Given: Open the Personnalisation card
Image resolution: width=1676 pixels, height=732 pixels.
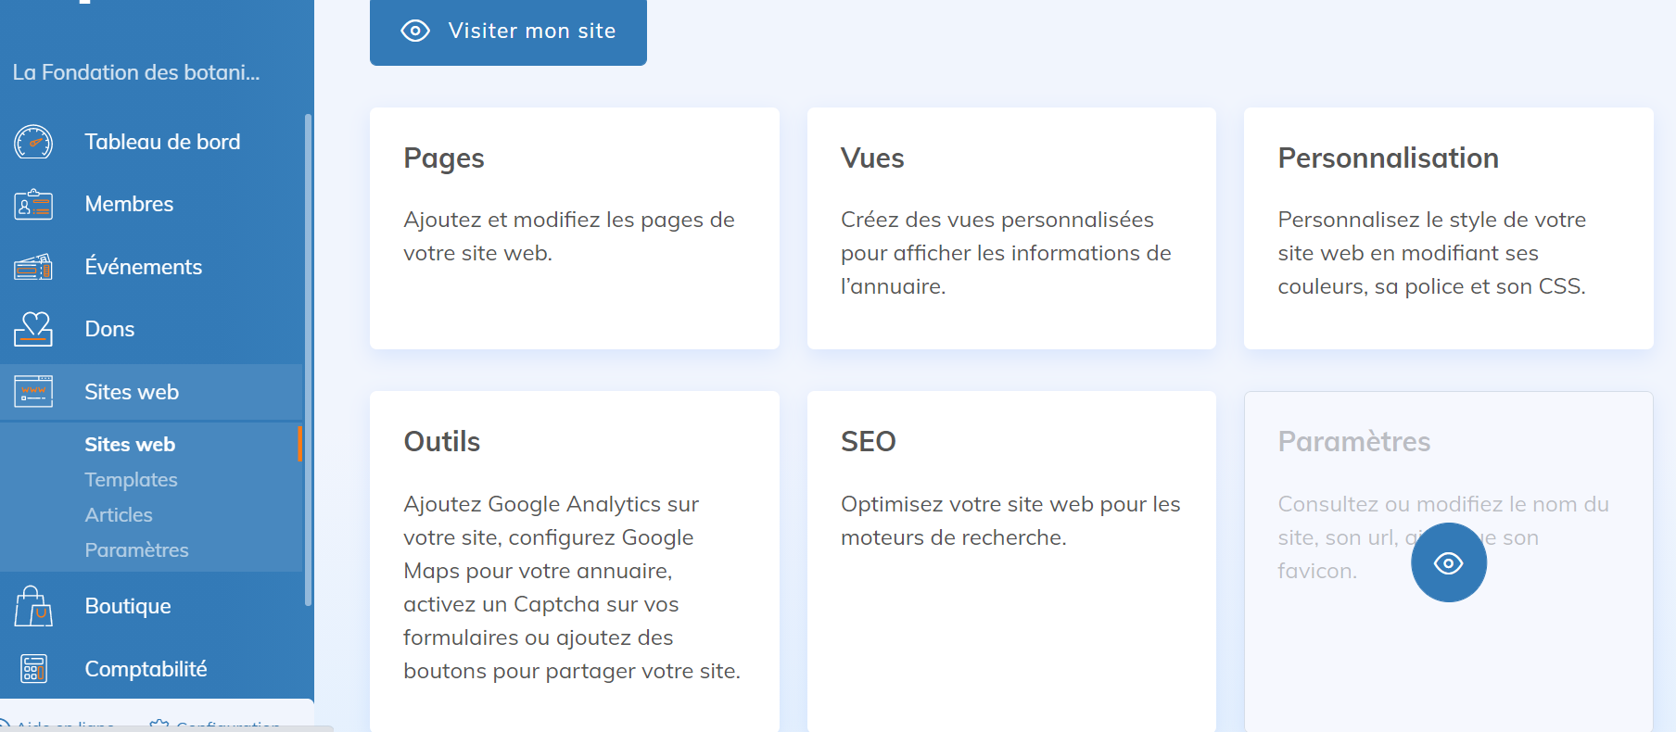Looking at the screenshot, I should tap(1448, 228).
